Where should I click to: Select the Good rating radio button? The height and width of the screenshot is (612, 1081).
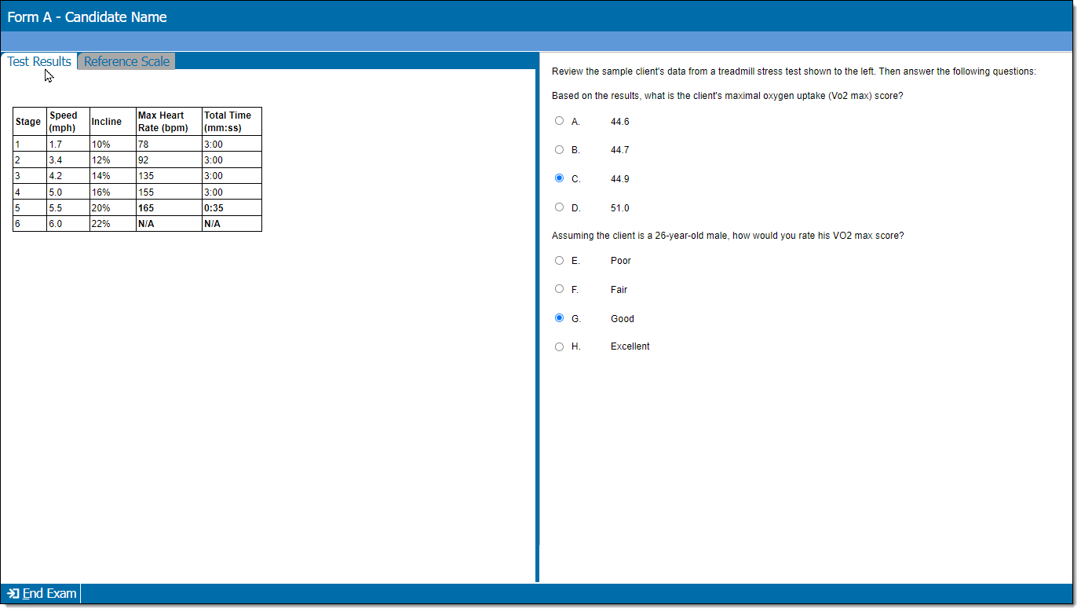click(559, 318)
